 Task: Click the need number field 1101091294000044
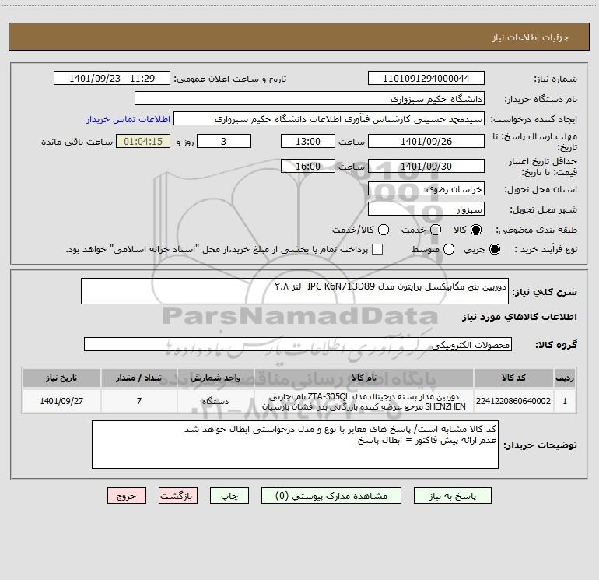click(426, 79)
